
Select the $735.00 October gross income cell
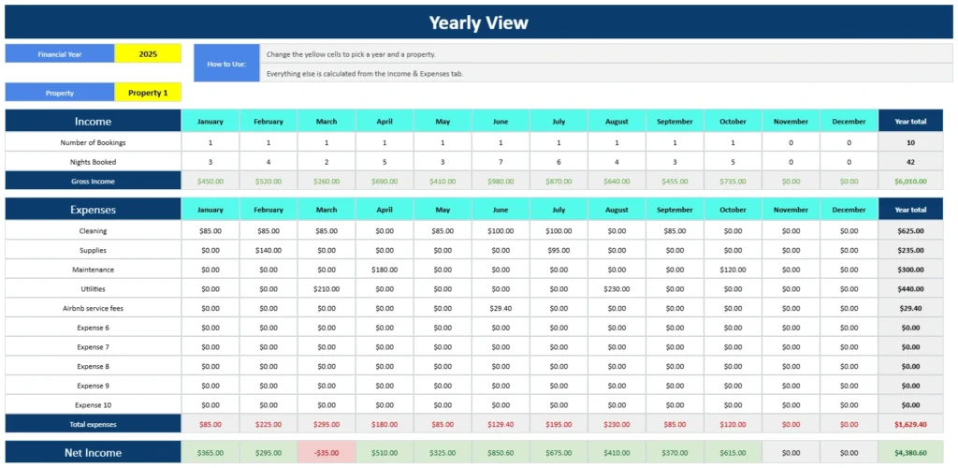(733, 181)
